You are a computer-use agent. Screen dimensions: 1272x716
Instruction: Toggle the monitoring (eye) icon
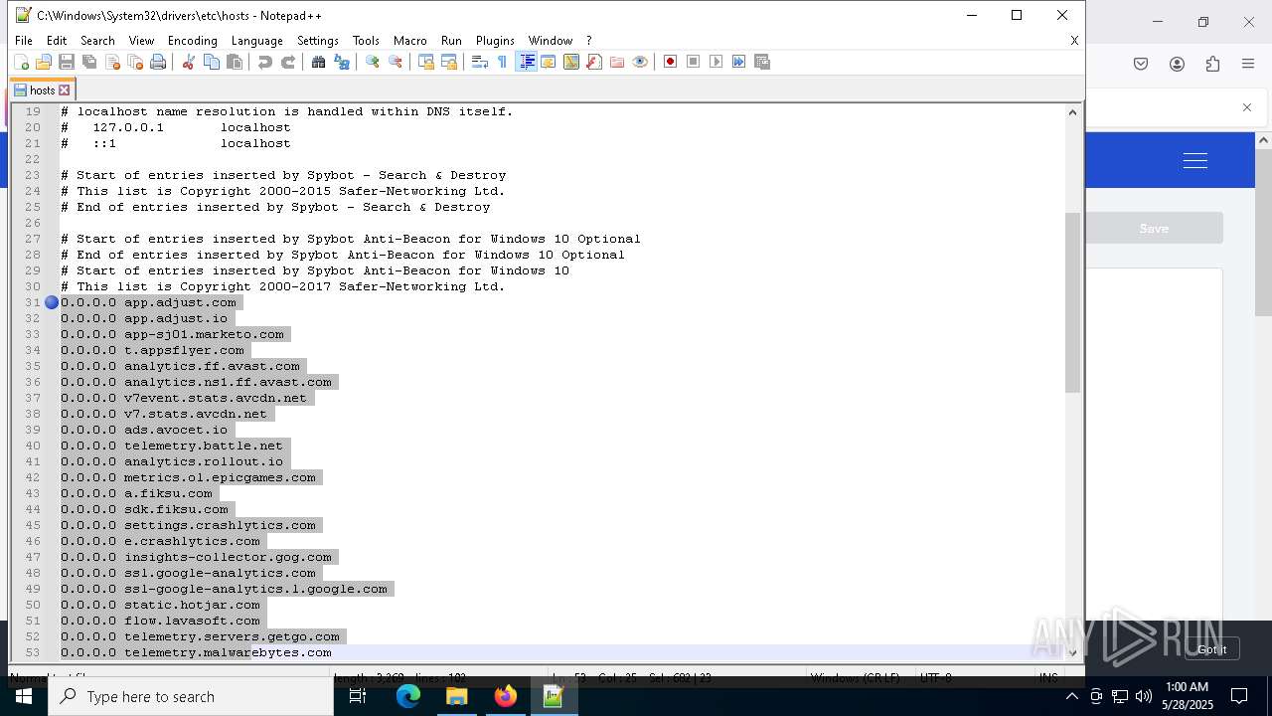tap(640, 62)
